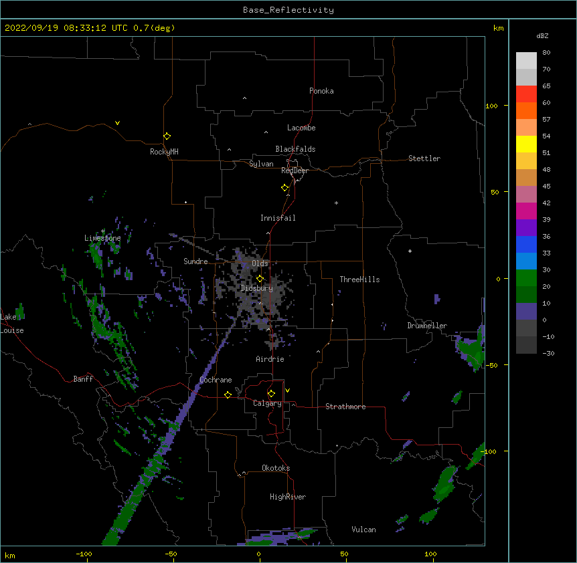Viewport: 577px width, 563px height.
Task: Click the white asterisk east of Innisfail
Action: click(336, 203)
